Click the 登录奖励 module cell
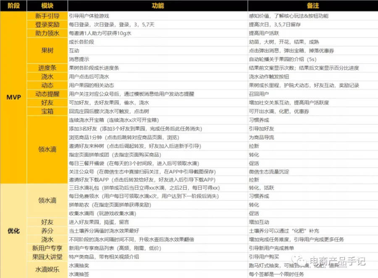378x278 pixels. [47, 24]
